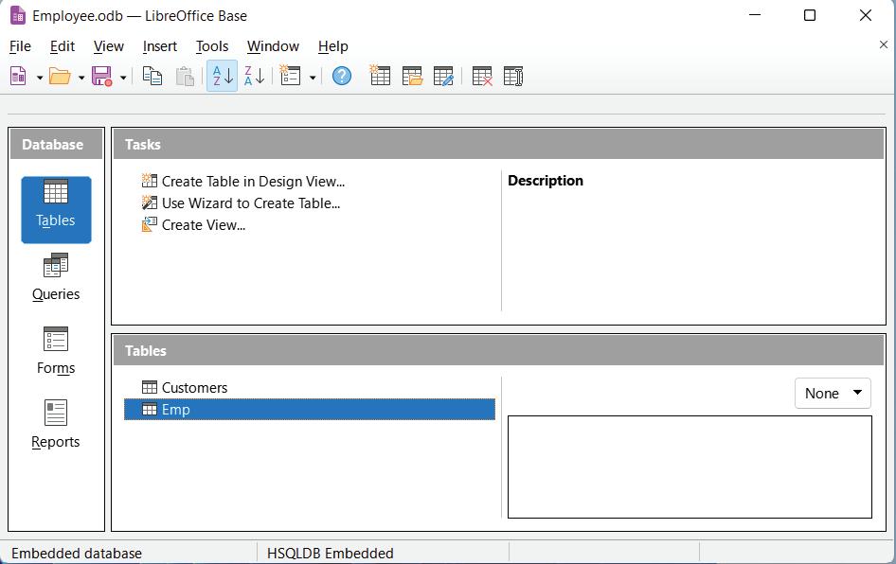Click Create View task
Viewport: 896px width, 564px height.
pos(194,225)
